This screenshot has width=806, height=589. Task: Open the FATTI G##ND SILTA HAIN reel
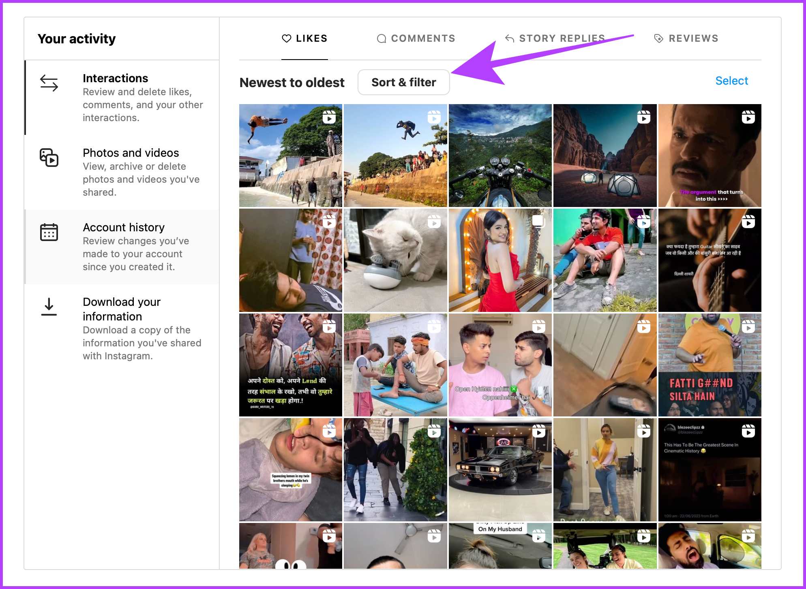[710, 365]
